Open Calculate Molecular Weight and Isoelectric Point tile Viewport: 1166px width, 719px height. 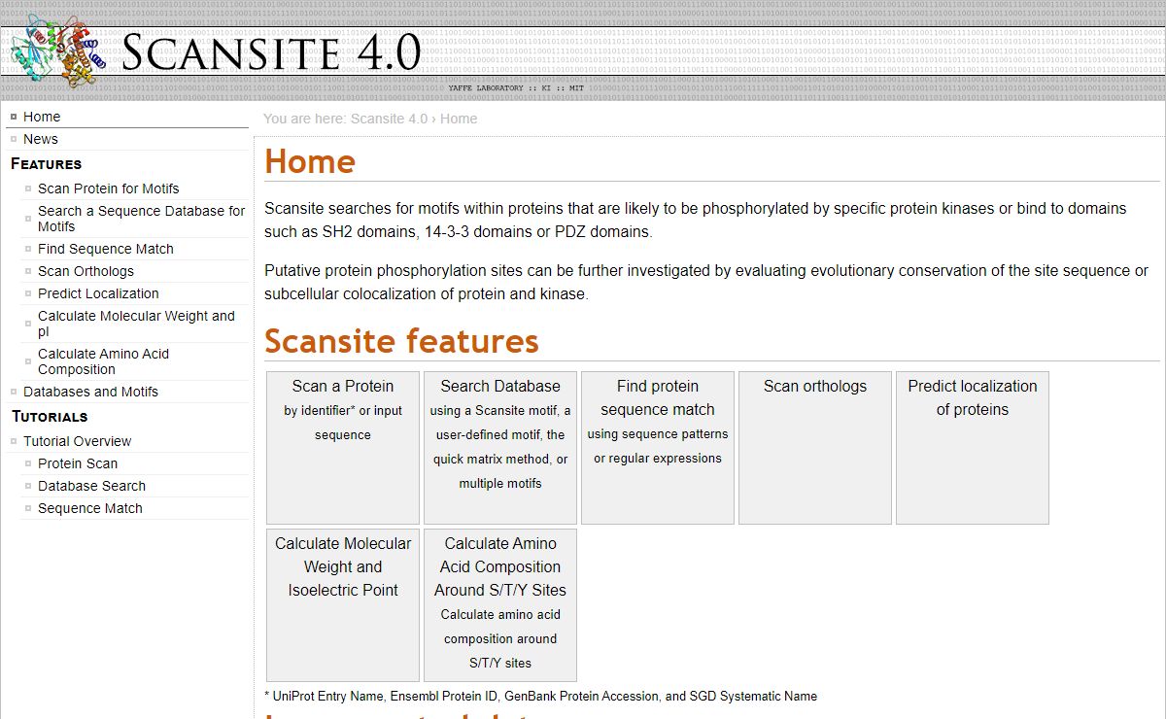343,605
